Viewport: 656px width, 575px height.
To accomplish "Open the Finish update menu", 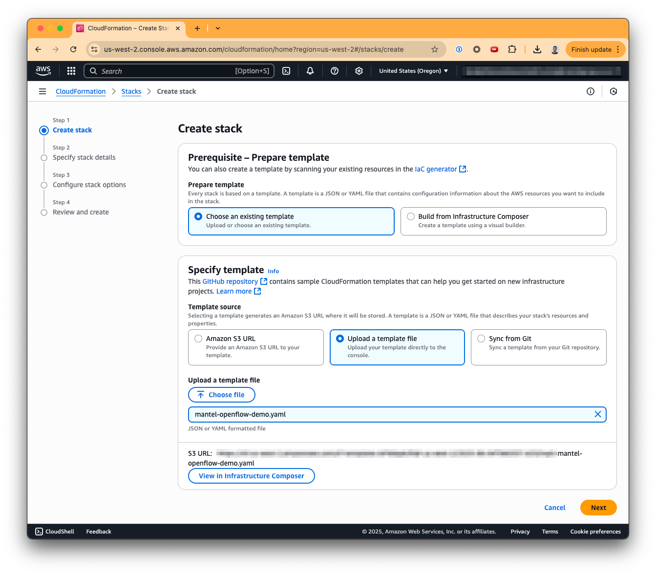I will click(595, 49).
